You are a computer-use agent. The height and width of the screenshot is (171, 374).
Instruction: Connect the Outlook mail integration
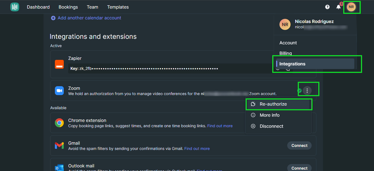pos(299,168)
